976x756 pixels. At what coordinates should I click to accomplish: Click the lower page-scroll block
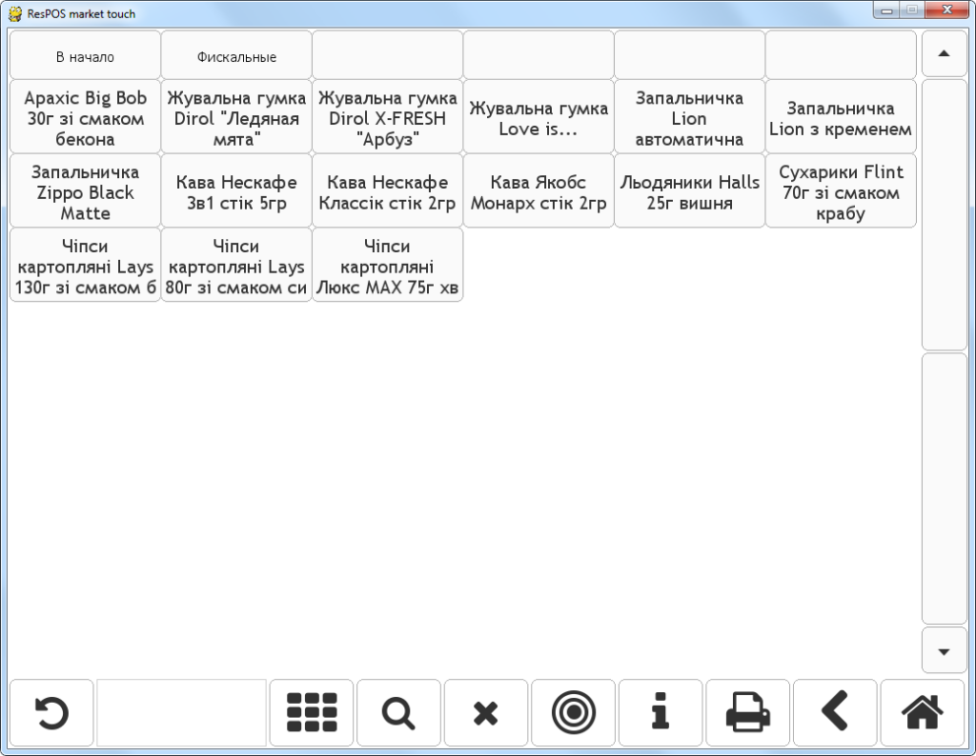[944, 489]
